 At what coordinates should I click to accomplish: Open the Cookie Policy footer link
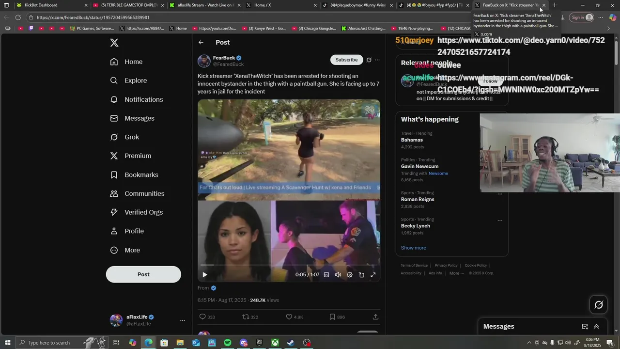tap(476, 266)
